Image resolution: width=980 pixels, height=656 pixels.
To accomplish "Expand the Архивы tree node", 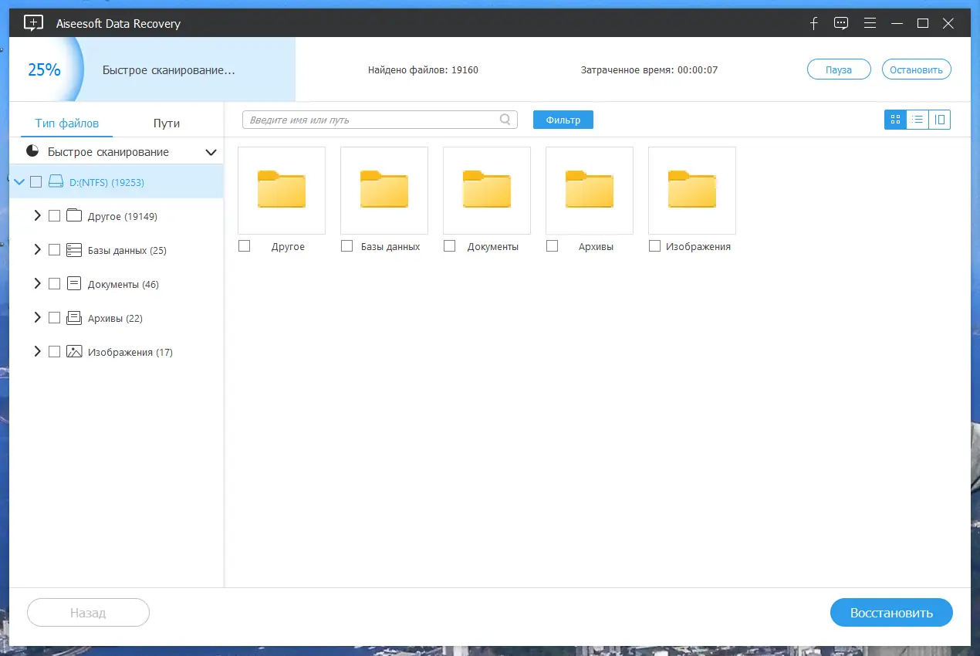I will point(37,318).
